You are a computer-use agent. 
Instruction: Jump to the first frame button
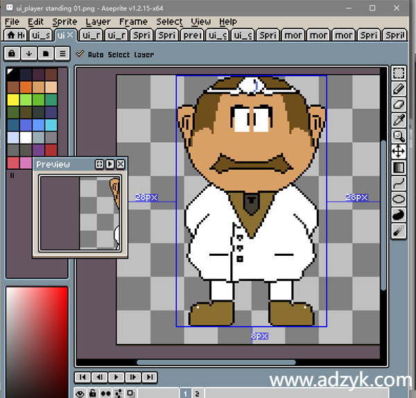point(83,377)
